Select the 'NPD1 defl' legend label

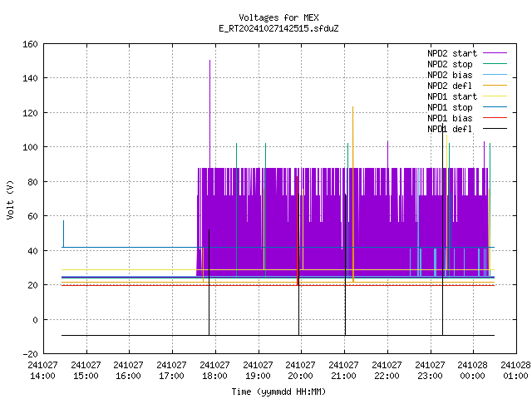[450, 130]
